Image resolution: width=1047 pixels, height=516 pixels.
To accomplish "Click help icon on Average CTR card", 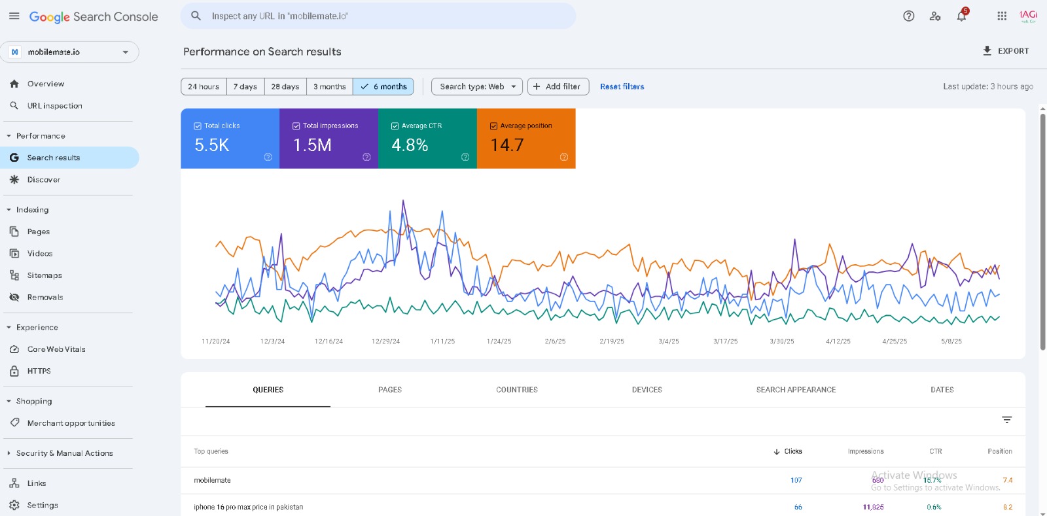I will 465,157.
